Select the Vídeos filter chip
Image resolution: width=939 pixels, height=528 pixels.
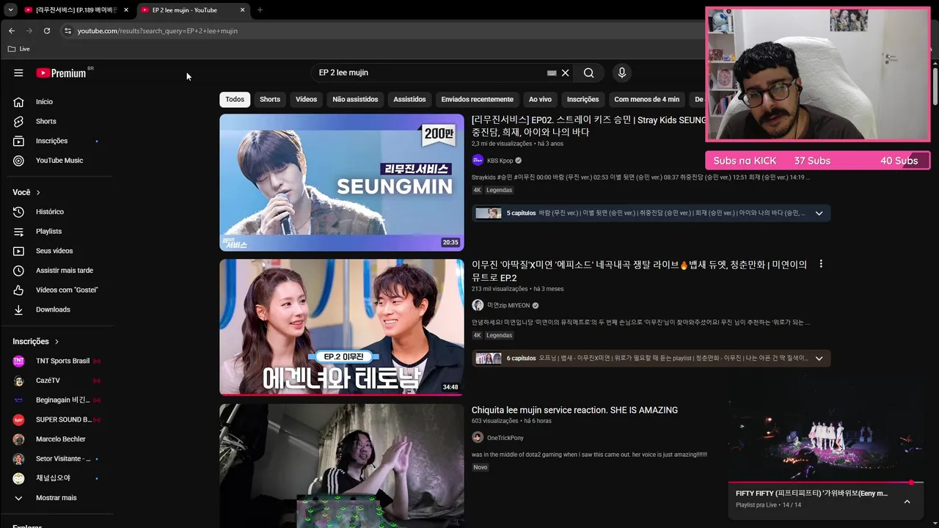pyautogui.click(x=307, y=100)
